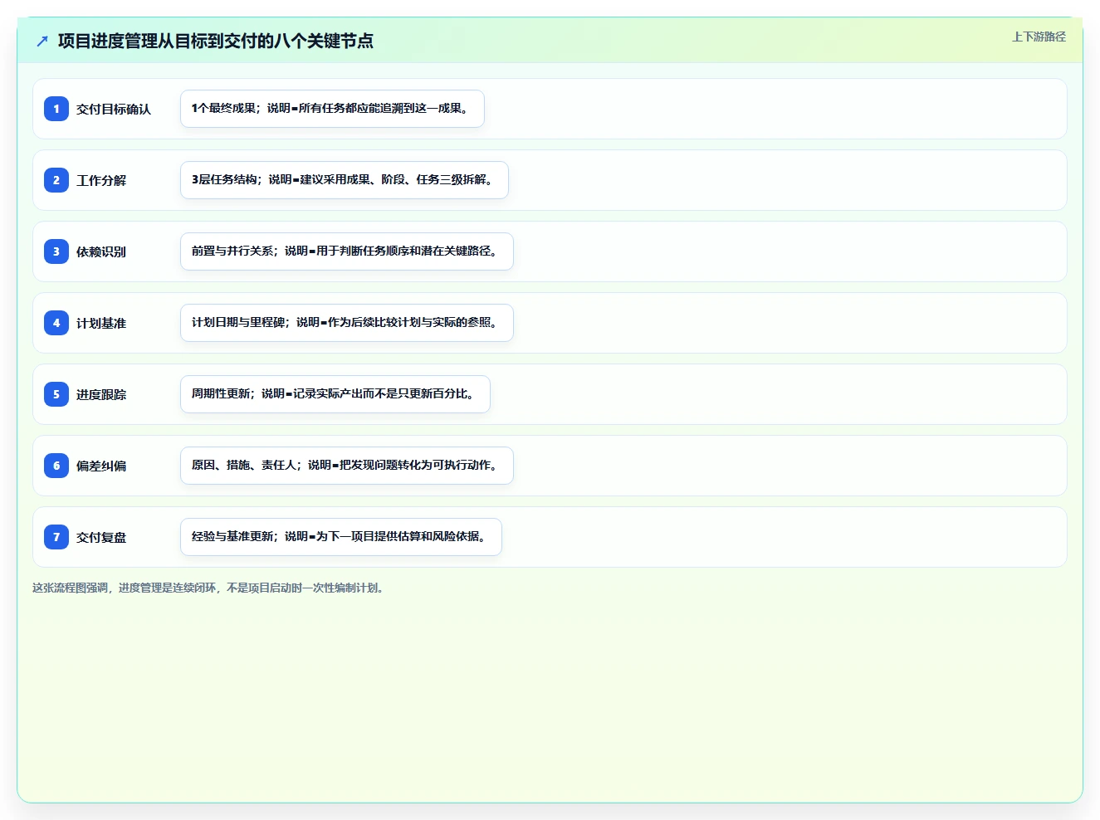This screenshot has height=820, width=1100.
Task: Select step number badge 7
Action: point(56,537)
